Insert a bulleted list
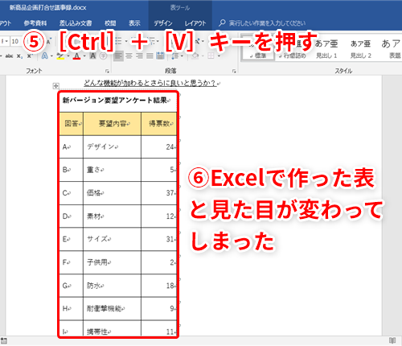The width and height of the screenshot is (402, 346). click(118, 41)
